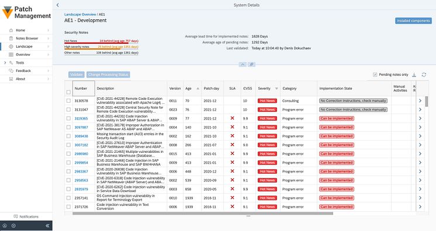Image resolution: width=436 pixels, height=231 pixels.
Task: Click Installed components button
Action: [413, 21]
